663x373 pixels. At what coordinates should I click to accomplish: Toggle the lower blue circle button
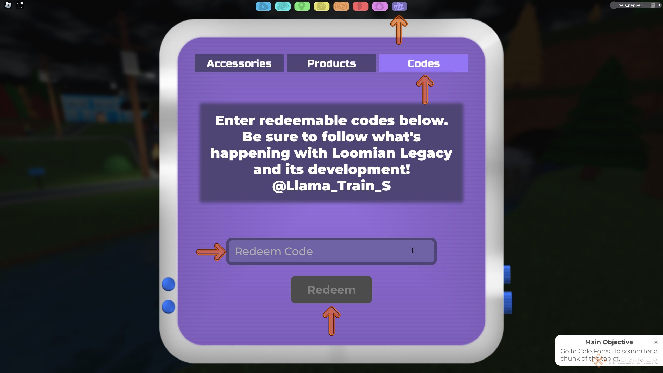[x=169, y=306]
